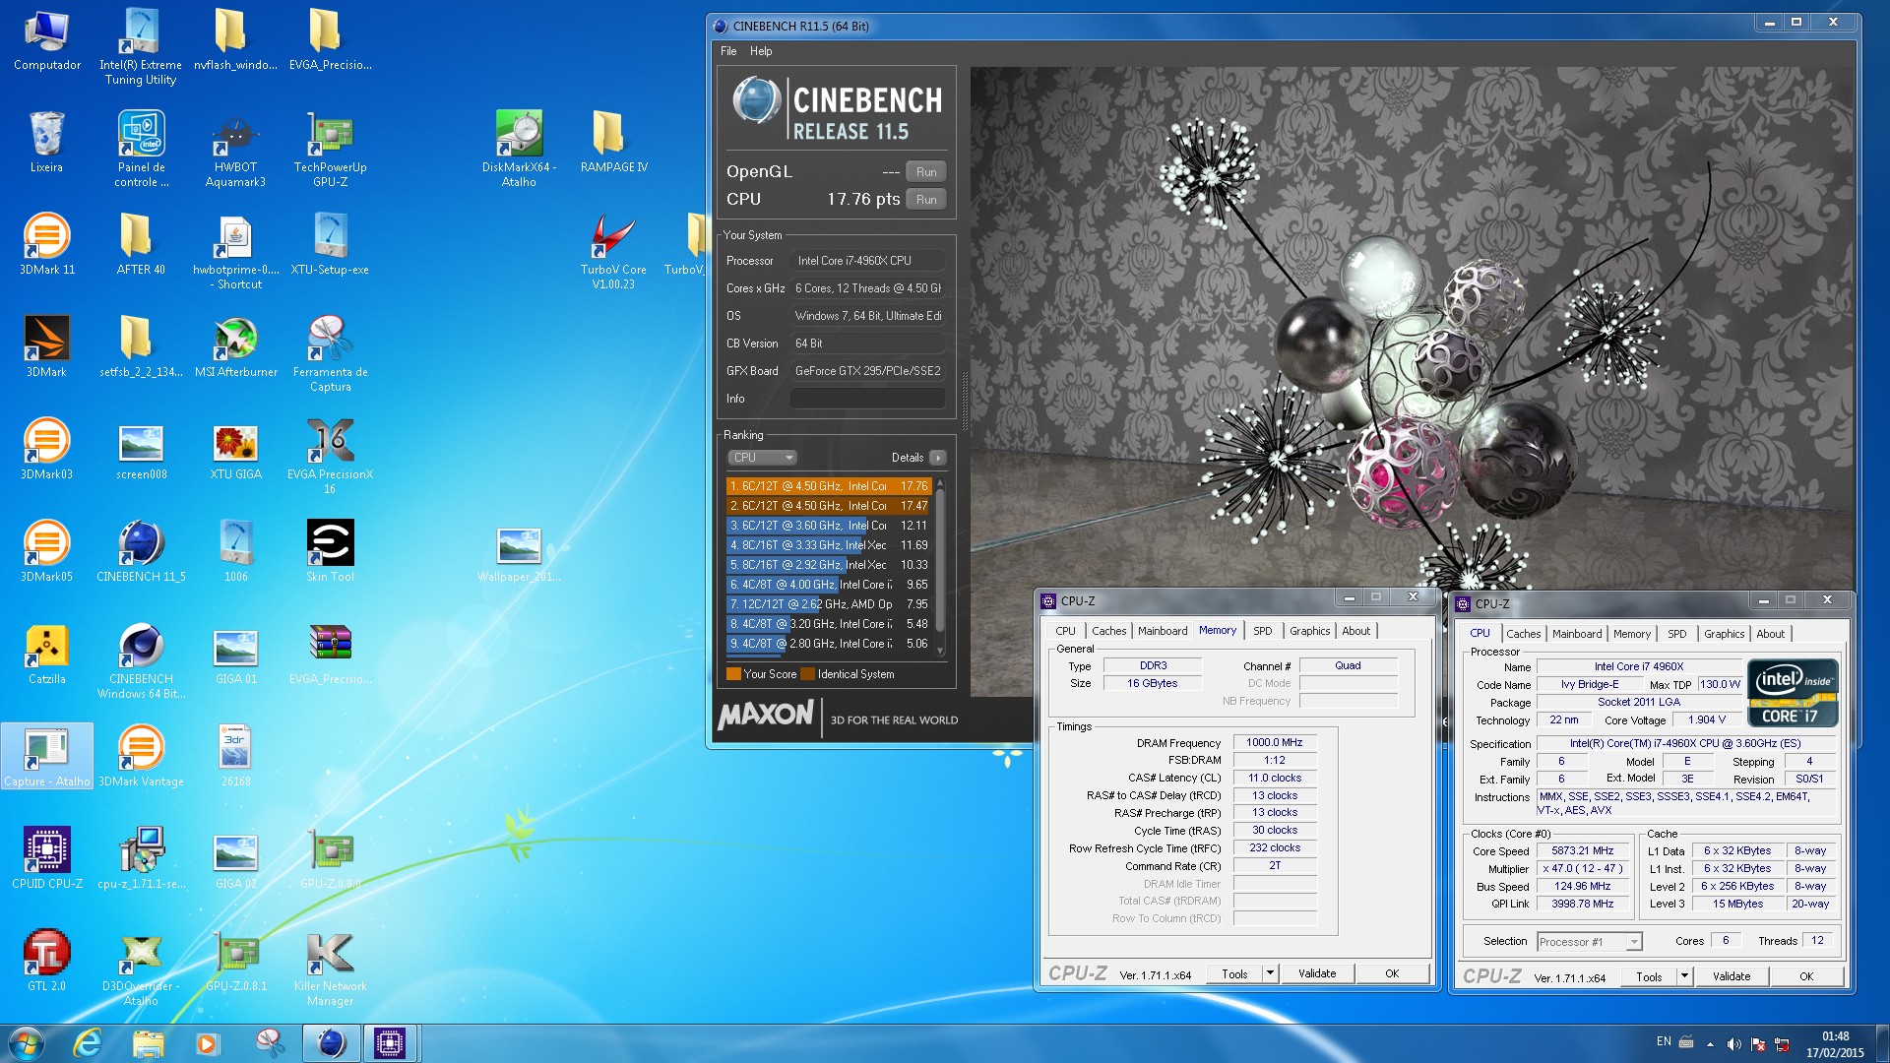The width and height of the screenshot is (1890, 1063).
Task: Select ranking entry 7 AMD Opteron 7.95
Action: click(x=829, y=604)
